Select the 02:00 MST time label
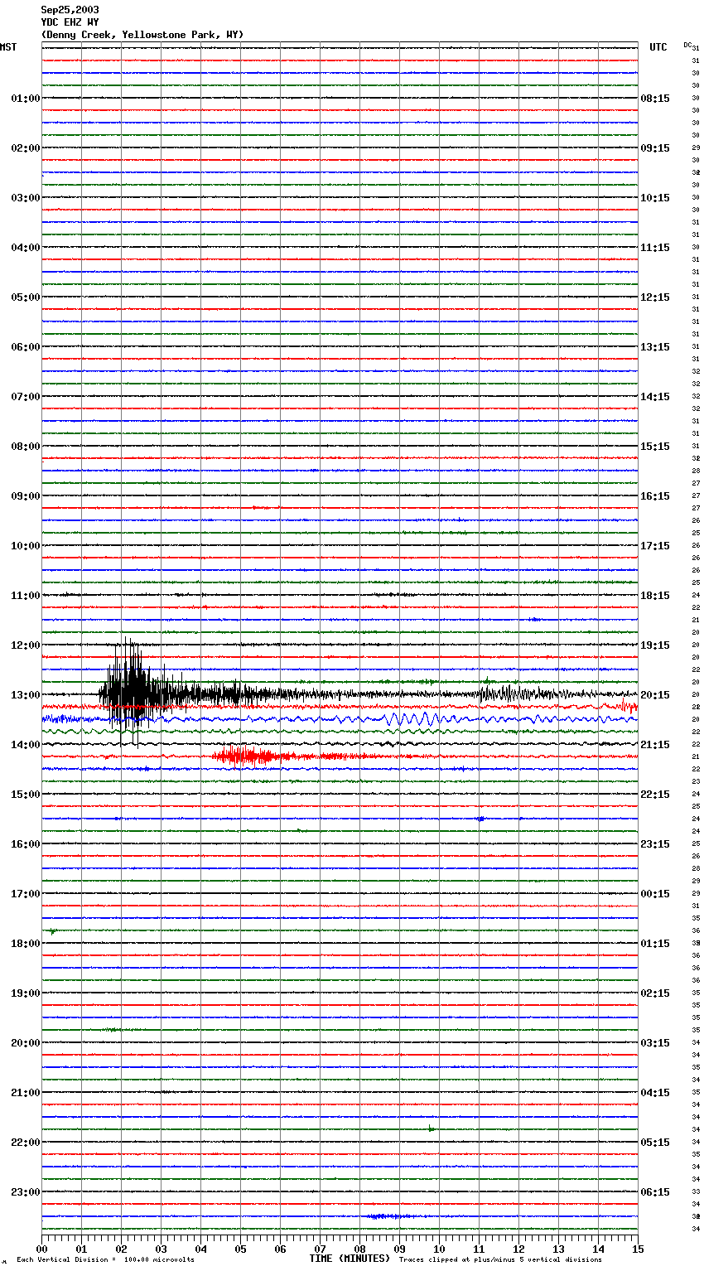This screenshot has width=704, height=1271. point(26,148)
